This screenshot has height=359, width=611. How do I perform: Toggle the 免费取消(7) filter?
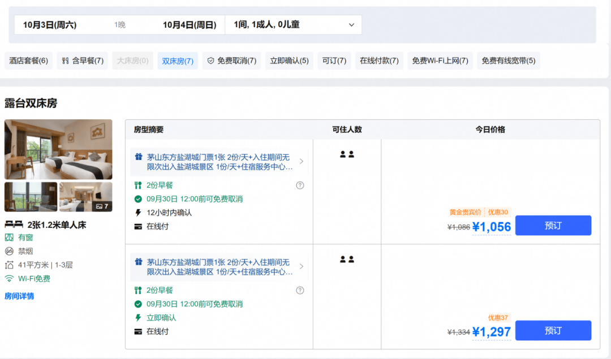231,60
